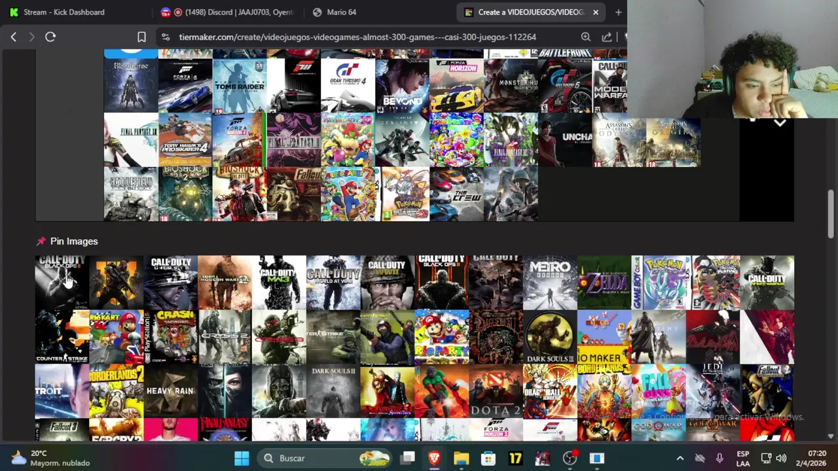
Task: Select the Battlefield 1942 cover
Action: 131,194
